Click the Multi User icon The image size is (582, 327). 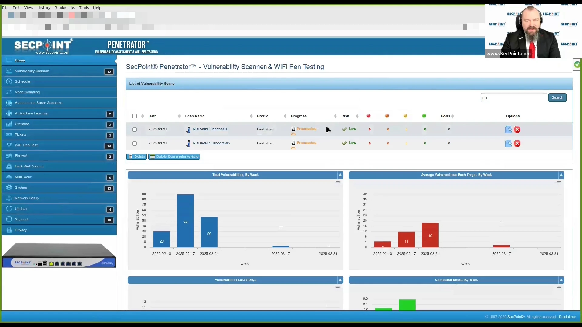(x=9, y=177)
